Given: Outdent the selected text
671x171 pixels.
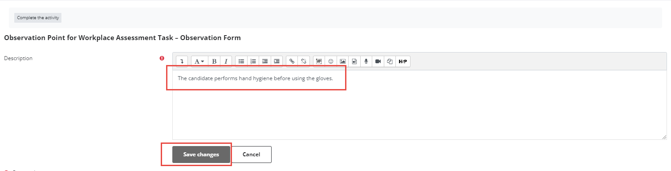Looking at the screenshot, I should pos(265,61).
